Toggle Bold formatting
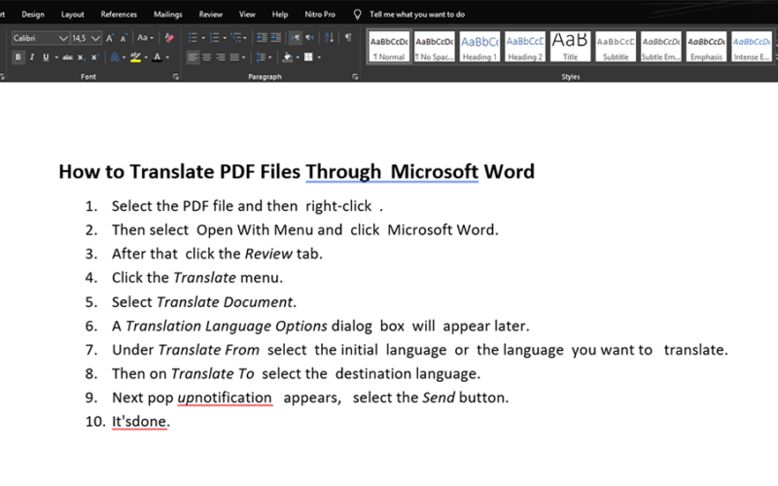 coord(18,57)
